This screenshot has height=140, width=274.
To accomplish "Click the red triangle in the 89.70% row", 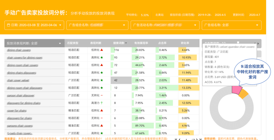I will pyautogui.click(x=102, y=126).
